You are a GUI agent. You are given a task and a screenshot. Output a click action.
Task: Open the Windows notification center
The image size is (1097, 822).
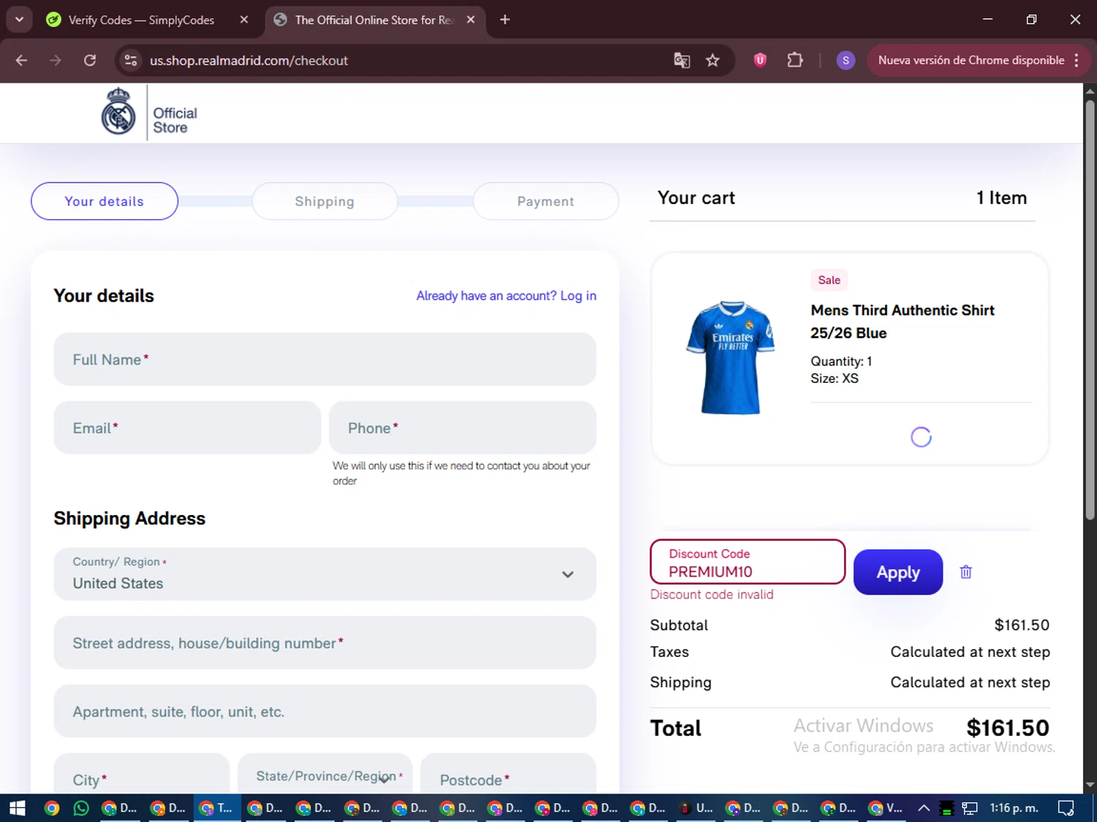coord(1066,808)
